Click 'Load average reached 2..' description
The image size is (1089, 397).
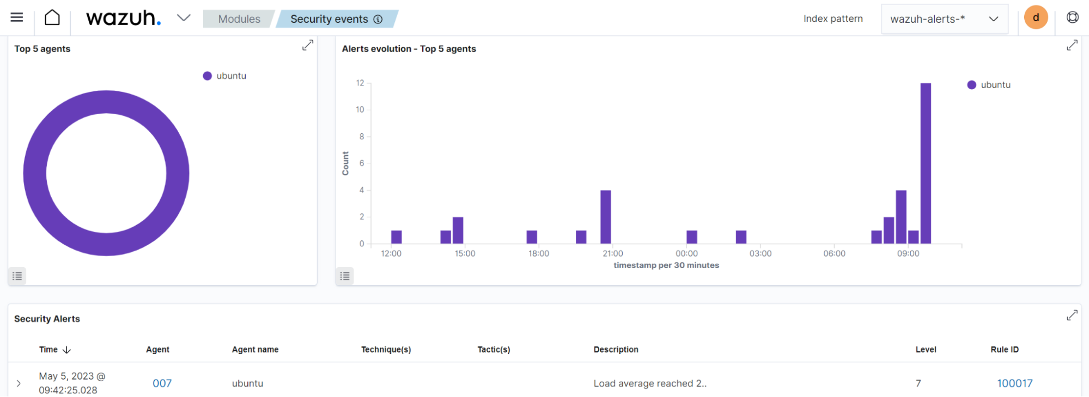click(650, 383)
